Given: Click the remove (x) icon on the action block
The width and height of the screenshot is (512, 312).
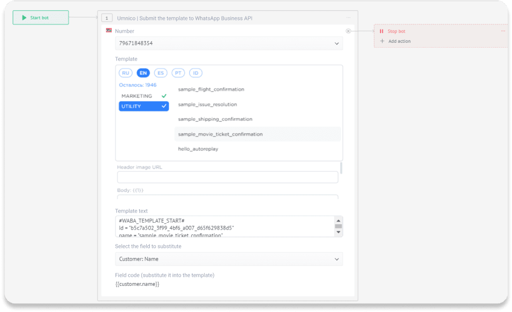Looking at the screenshot, I should pyautogui.click(x=349, y=31).
